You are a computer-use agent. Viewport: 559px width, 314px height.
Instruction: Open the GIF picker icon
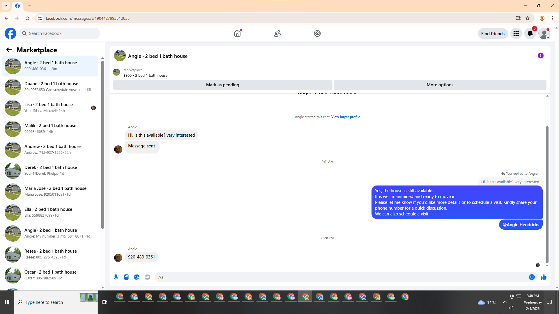pos(147,277)
